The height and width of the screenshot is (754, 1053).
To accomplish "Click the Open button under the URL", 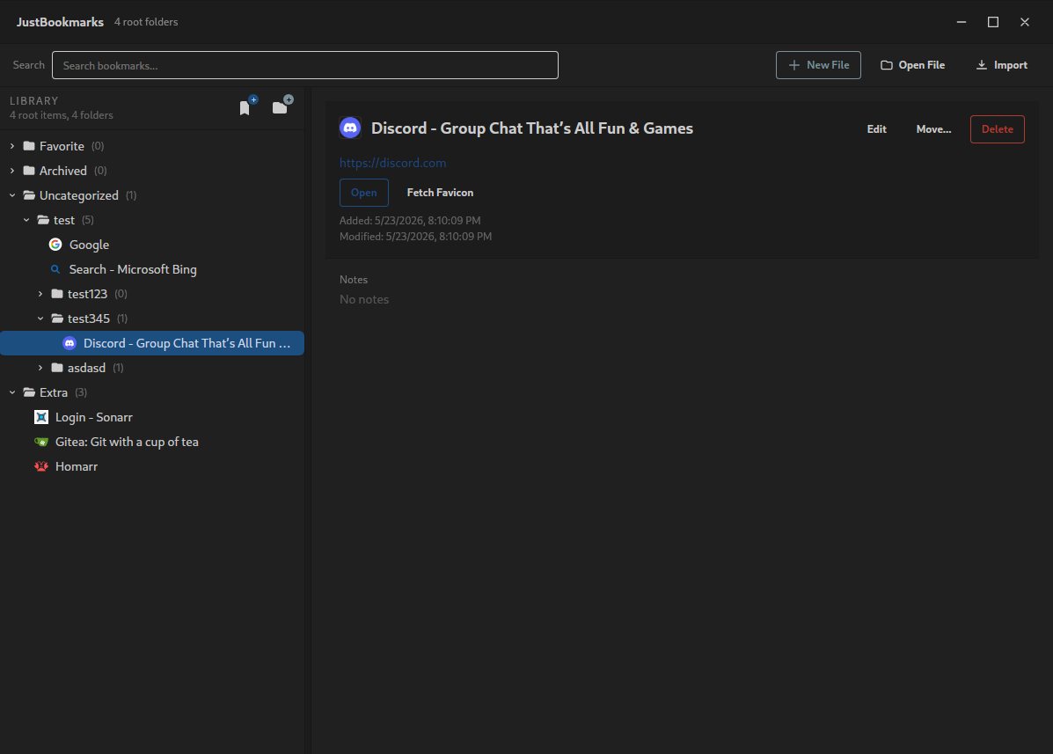I will [364, 193].
